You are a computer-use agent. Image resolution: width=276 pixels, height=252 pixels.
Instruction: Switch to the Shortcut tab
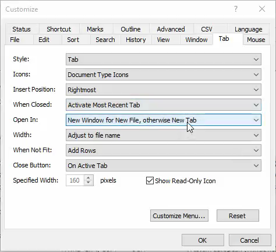click(59, 29)
